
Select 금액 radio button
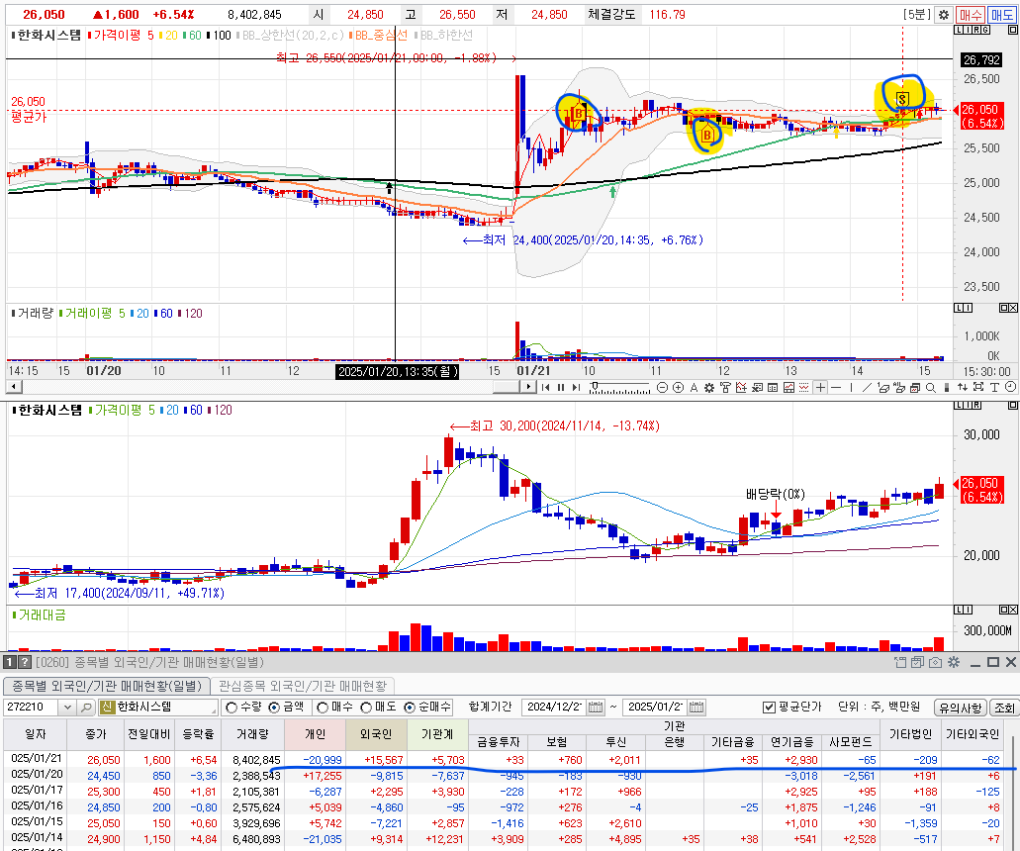click(274, 708)
